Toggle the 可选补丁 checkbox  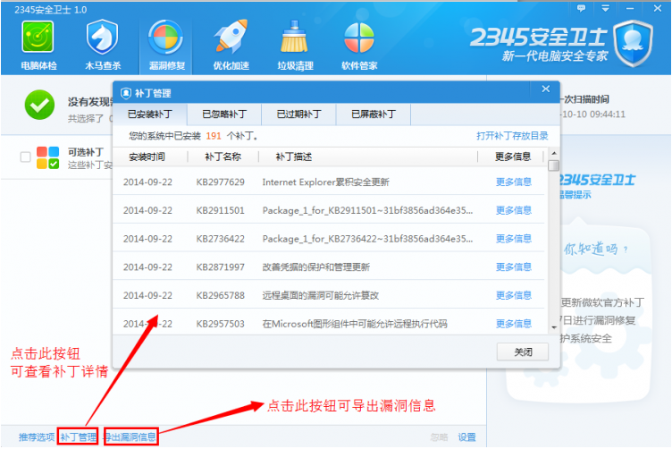coord(25,157)
